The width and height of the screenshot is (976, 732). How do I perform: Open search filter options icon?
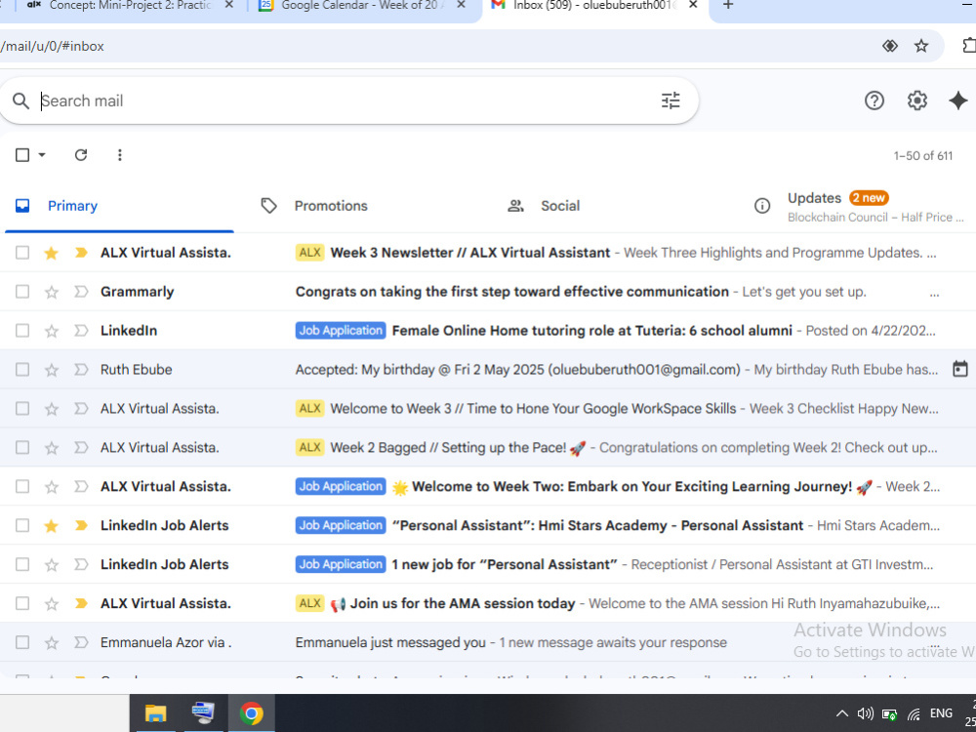pos(671,101)
